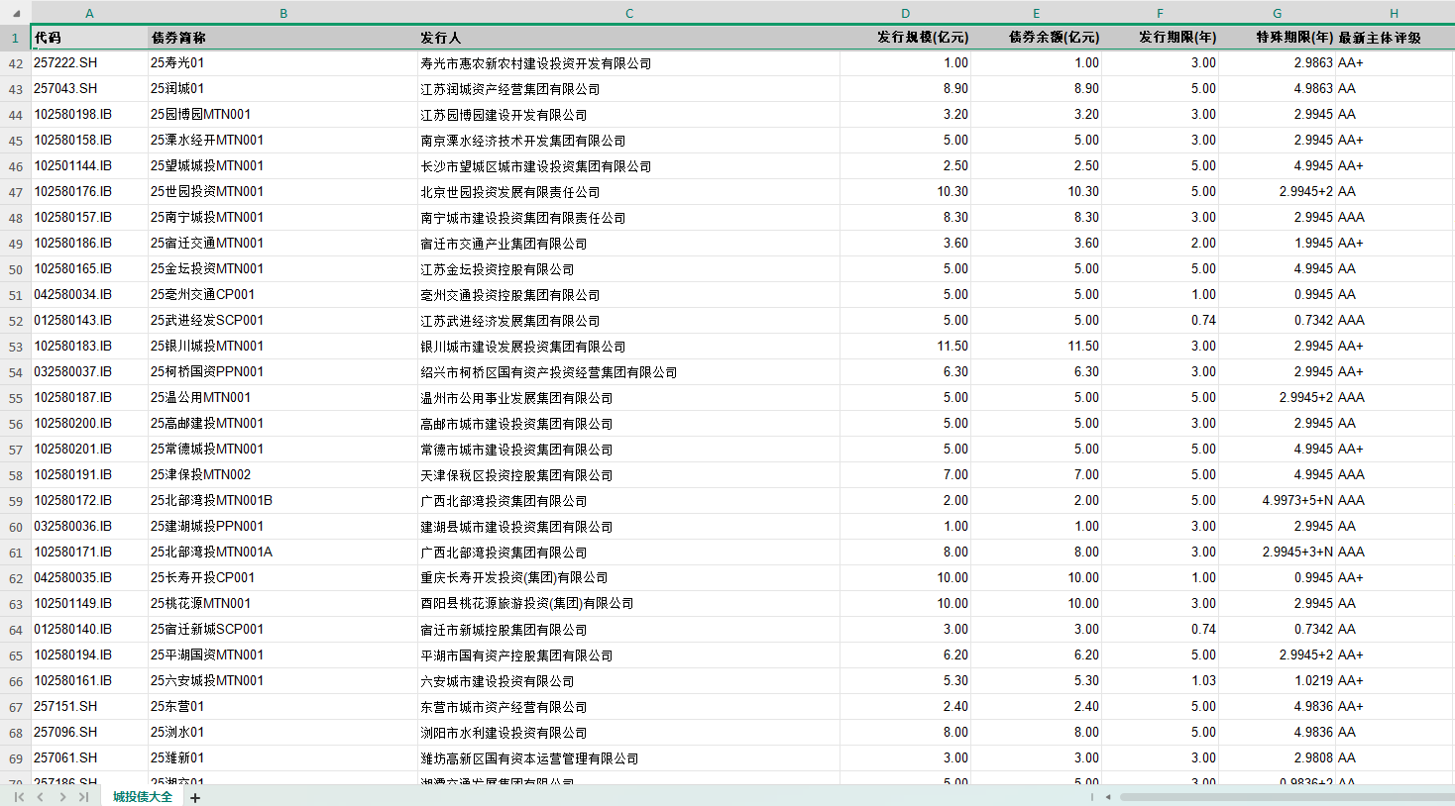
Task: Click next sheet navigation arrow
Action: [62, 797]
